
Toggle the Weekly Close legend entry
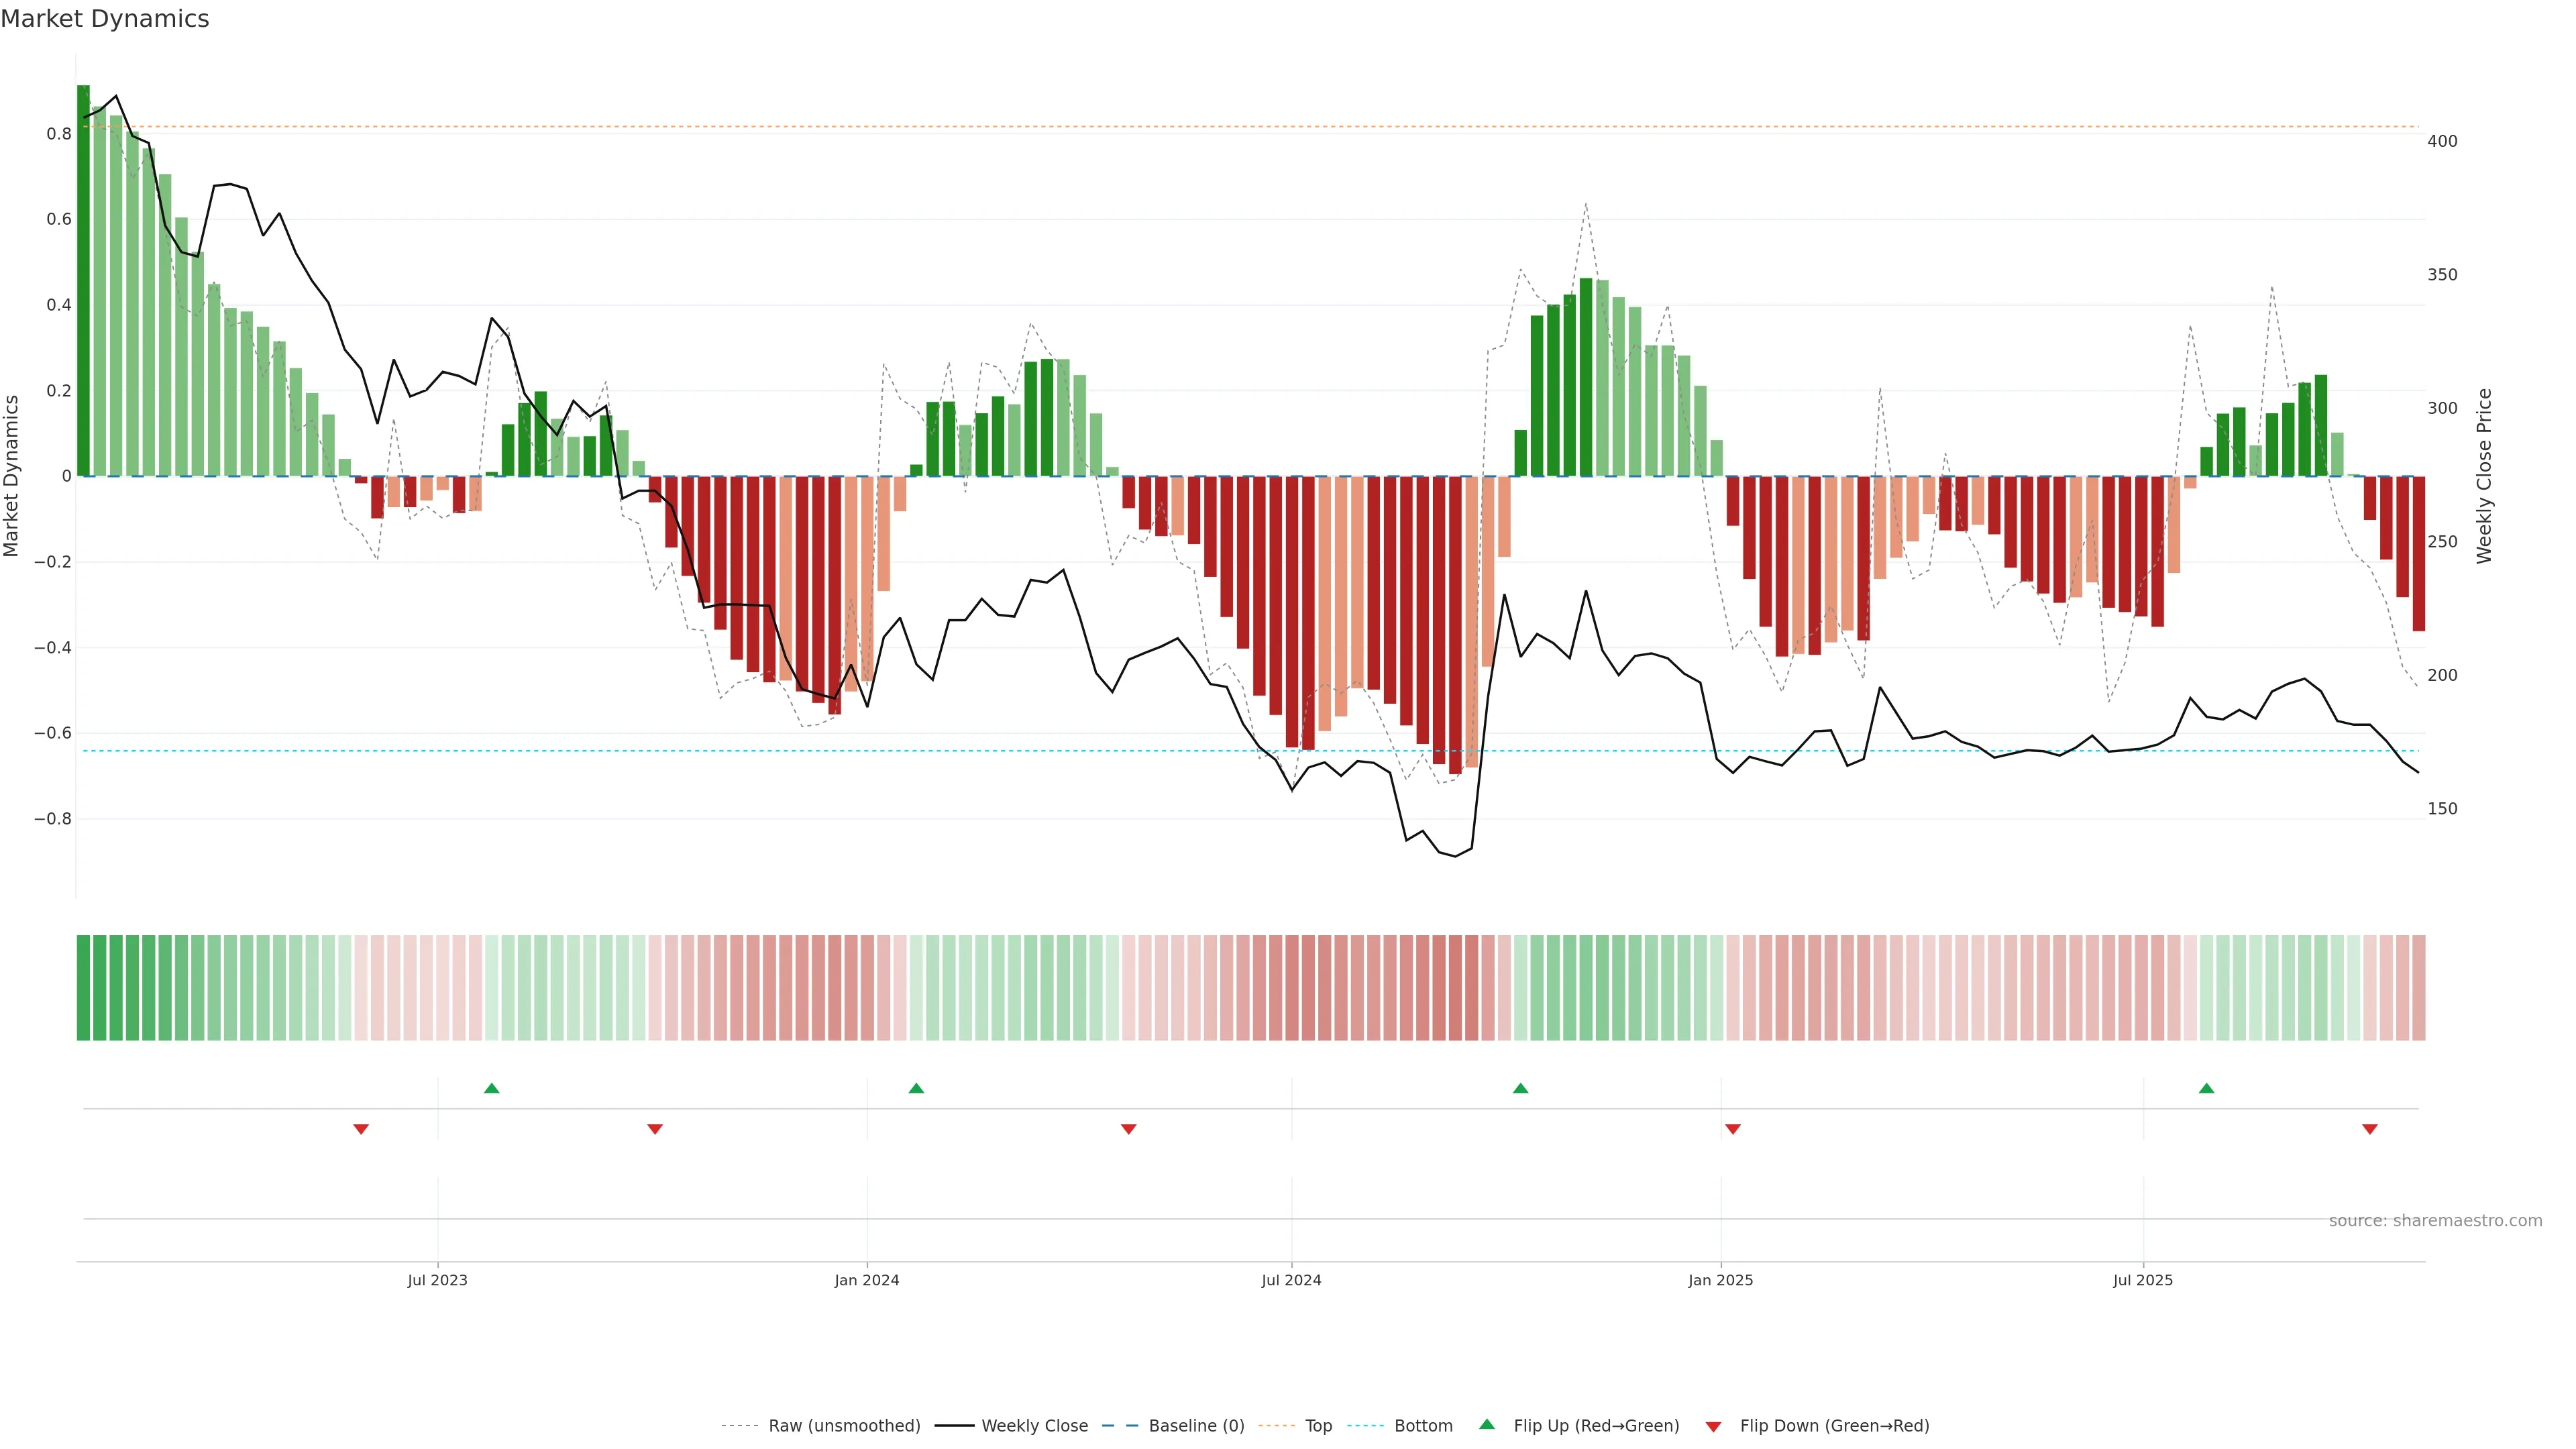tap(1034, 1426)
